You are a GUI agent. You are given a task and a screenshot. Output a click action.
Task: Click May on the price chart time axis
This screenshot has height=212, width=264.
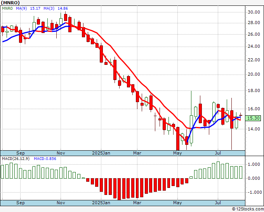[178, 153]
